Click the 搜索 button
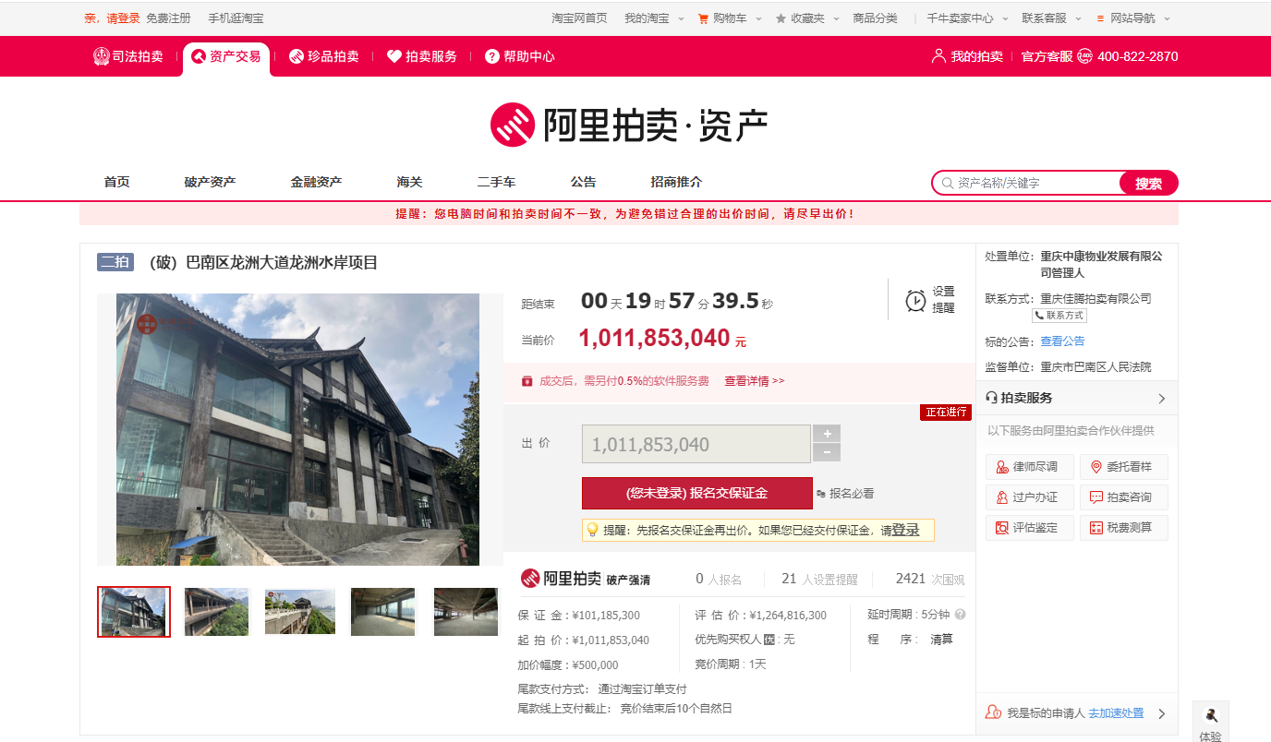Screen dimensions: 1271x742 pyautogui.click(x=1148, y=183)
